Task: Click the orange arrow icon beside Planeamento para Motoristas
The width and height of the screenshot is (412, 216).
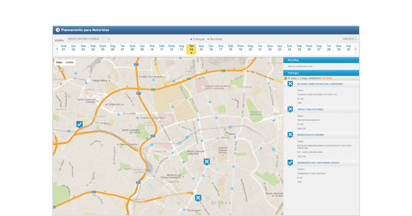Action: 58,30
